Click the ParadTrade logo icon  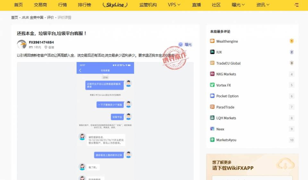click(212, 107)
